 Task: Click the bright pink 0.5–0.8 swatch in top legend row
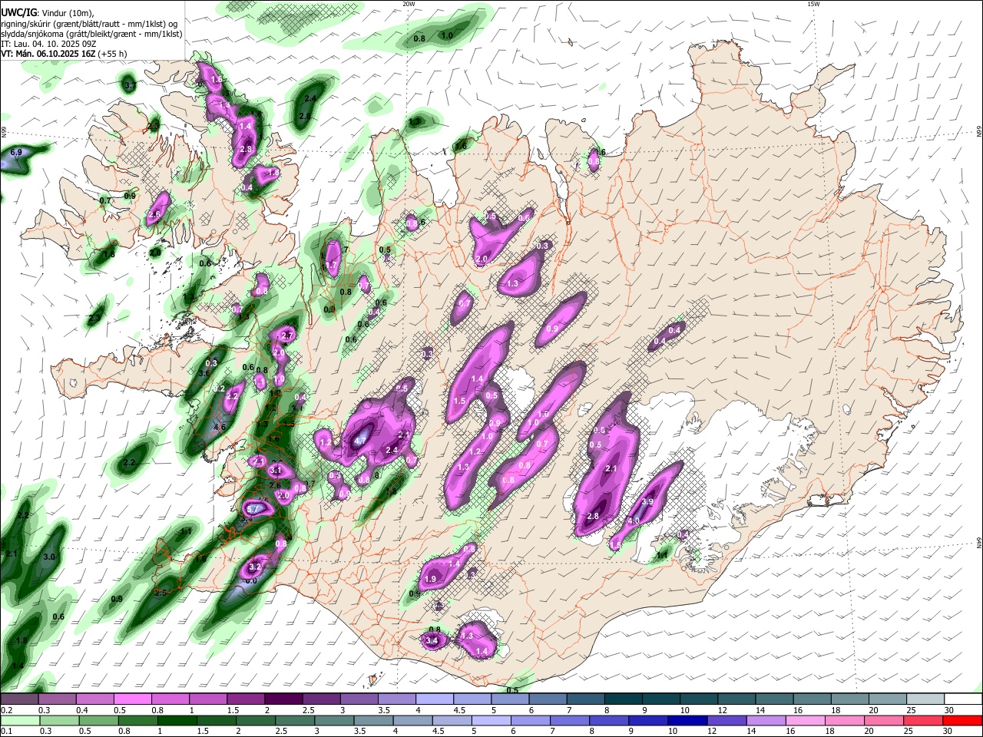tap(132, 699)
